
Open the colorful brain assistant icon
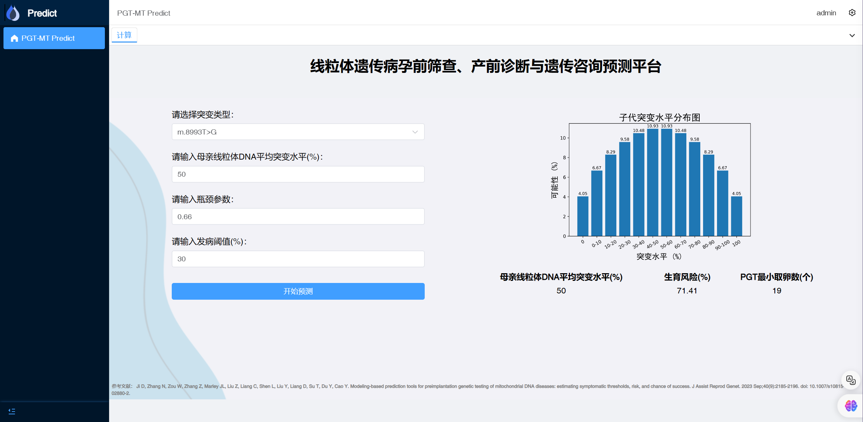point(851,406)
